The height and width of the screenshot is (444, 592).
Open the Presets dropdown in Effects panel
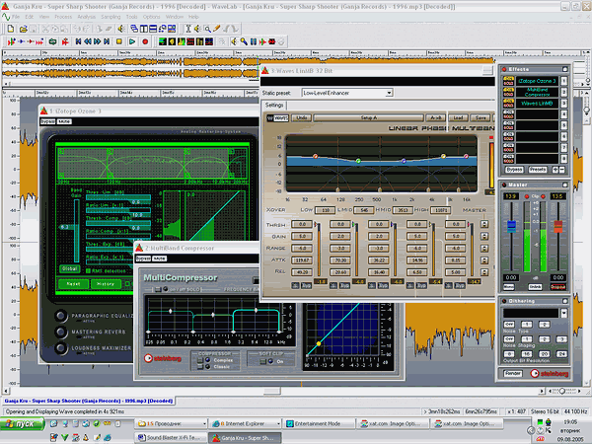[539, 170]
